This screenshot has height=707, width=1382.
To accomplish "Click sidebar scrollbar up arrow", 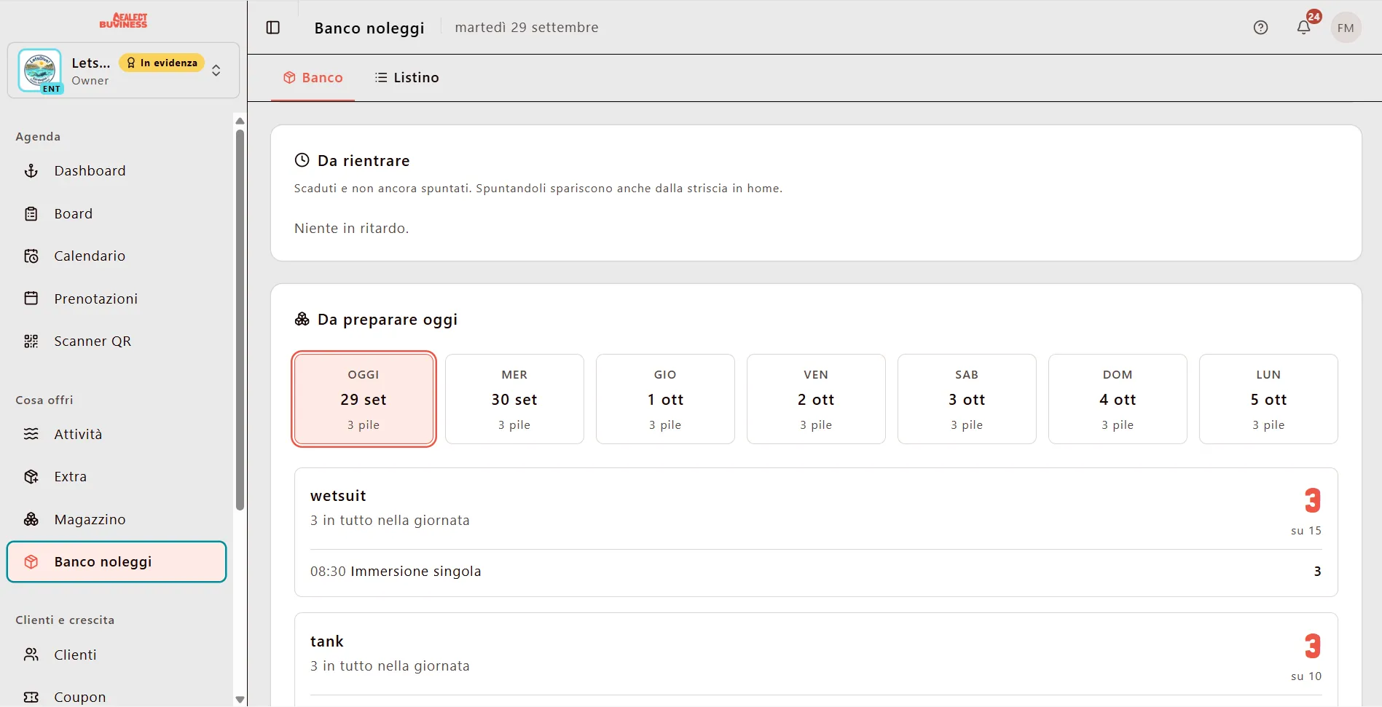I will coord(240,121).
